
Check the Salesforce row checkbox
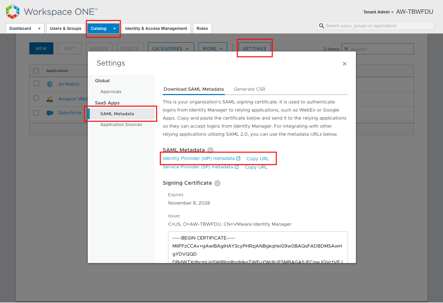[x=36, y=113]
